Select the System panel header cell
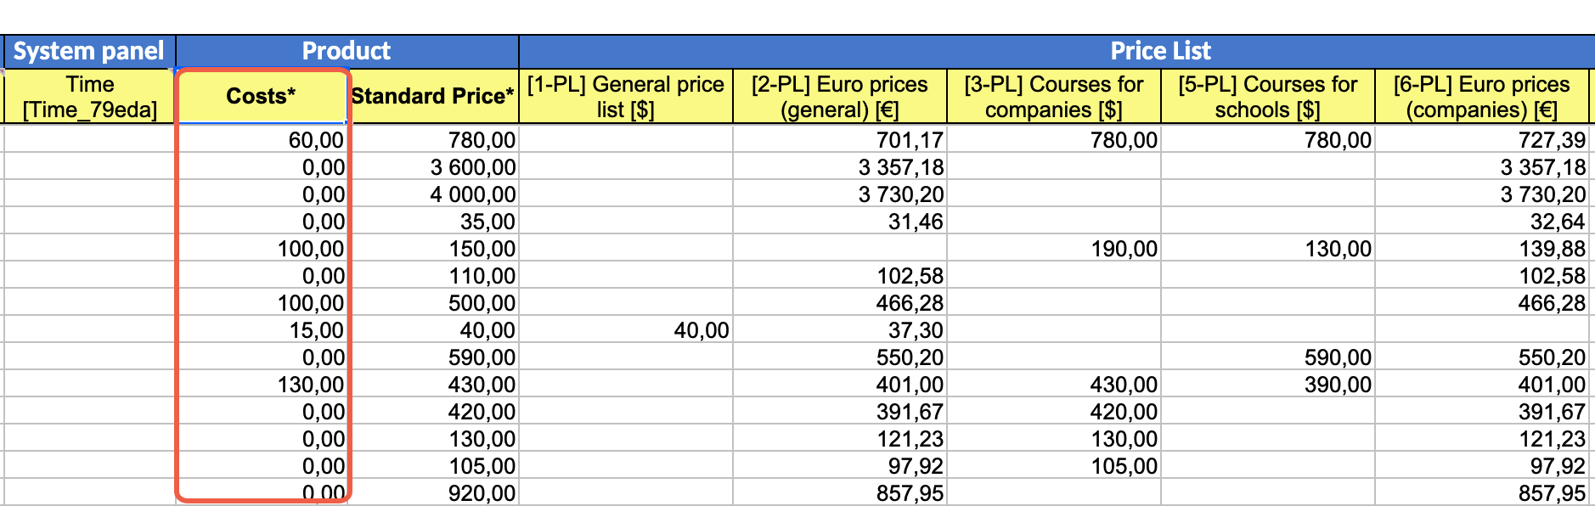 pyautogui.click(x=88, y=51)
